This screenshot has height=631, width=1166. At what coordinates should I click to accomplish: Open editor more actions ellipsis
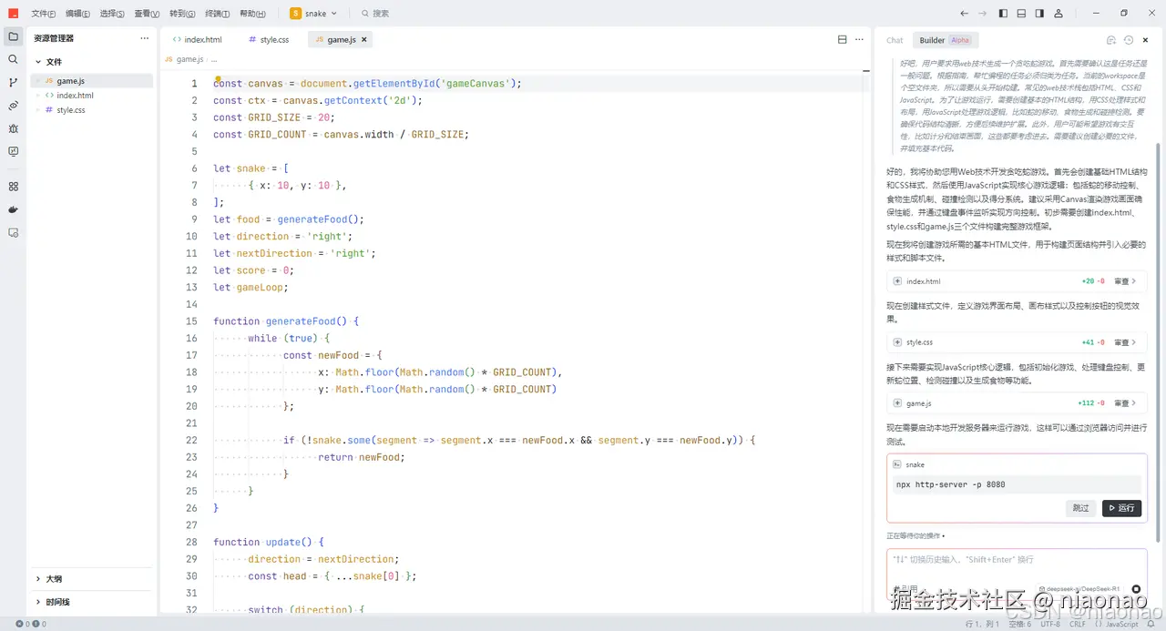click(x=859, y=39)
